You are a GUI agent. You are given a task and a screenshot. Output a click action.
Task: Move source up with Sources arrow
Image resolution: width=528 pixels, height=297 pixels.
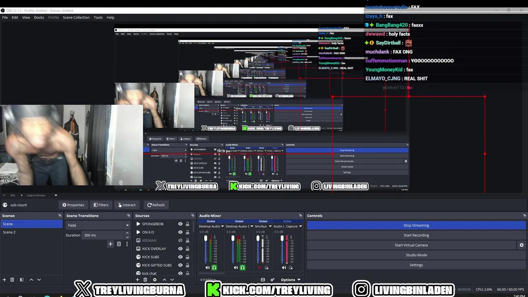[164, 280]
